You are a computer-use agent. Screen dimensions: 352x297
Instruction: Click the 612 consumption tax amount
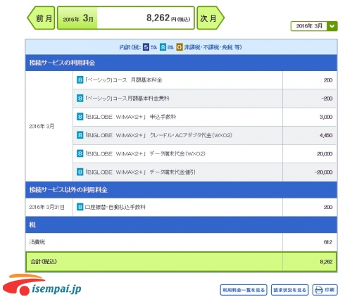coord(328,242)
